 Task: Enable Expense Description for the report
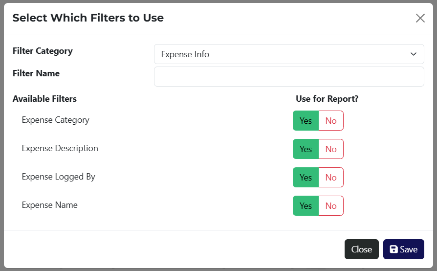tap(306, 149)
